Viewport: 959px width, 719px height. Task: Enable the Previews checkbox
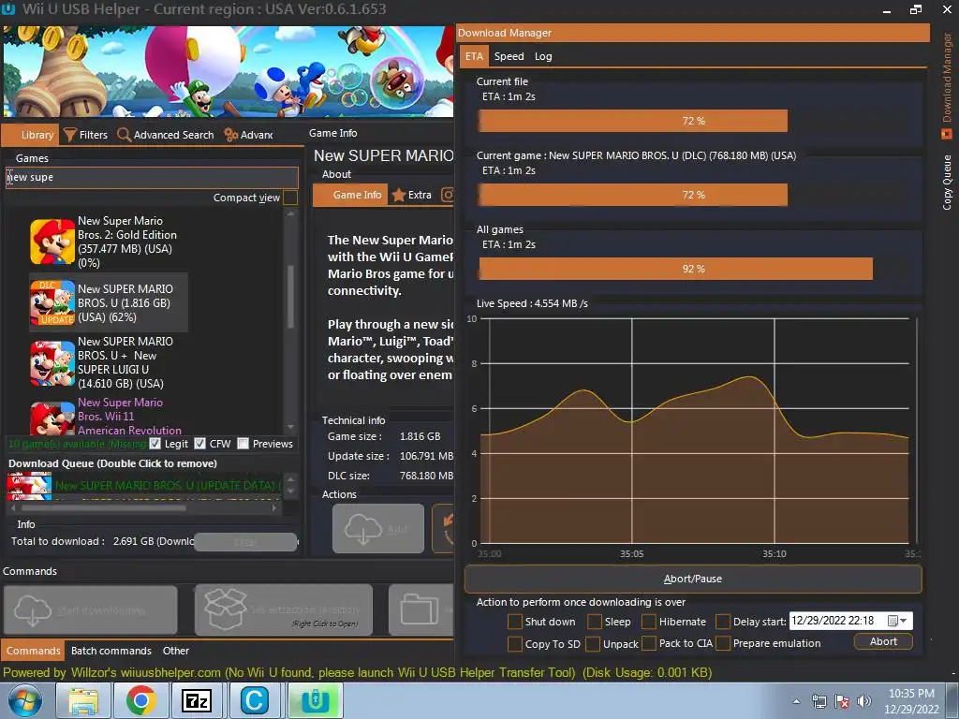243,444
